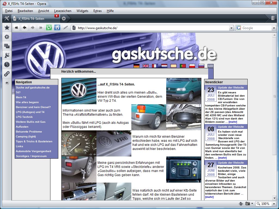This screenshot has width=279, height=209.
Task: Click the Google search field
Action: coord(256,28)
